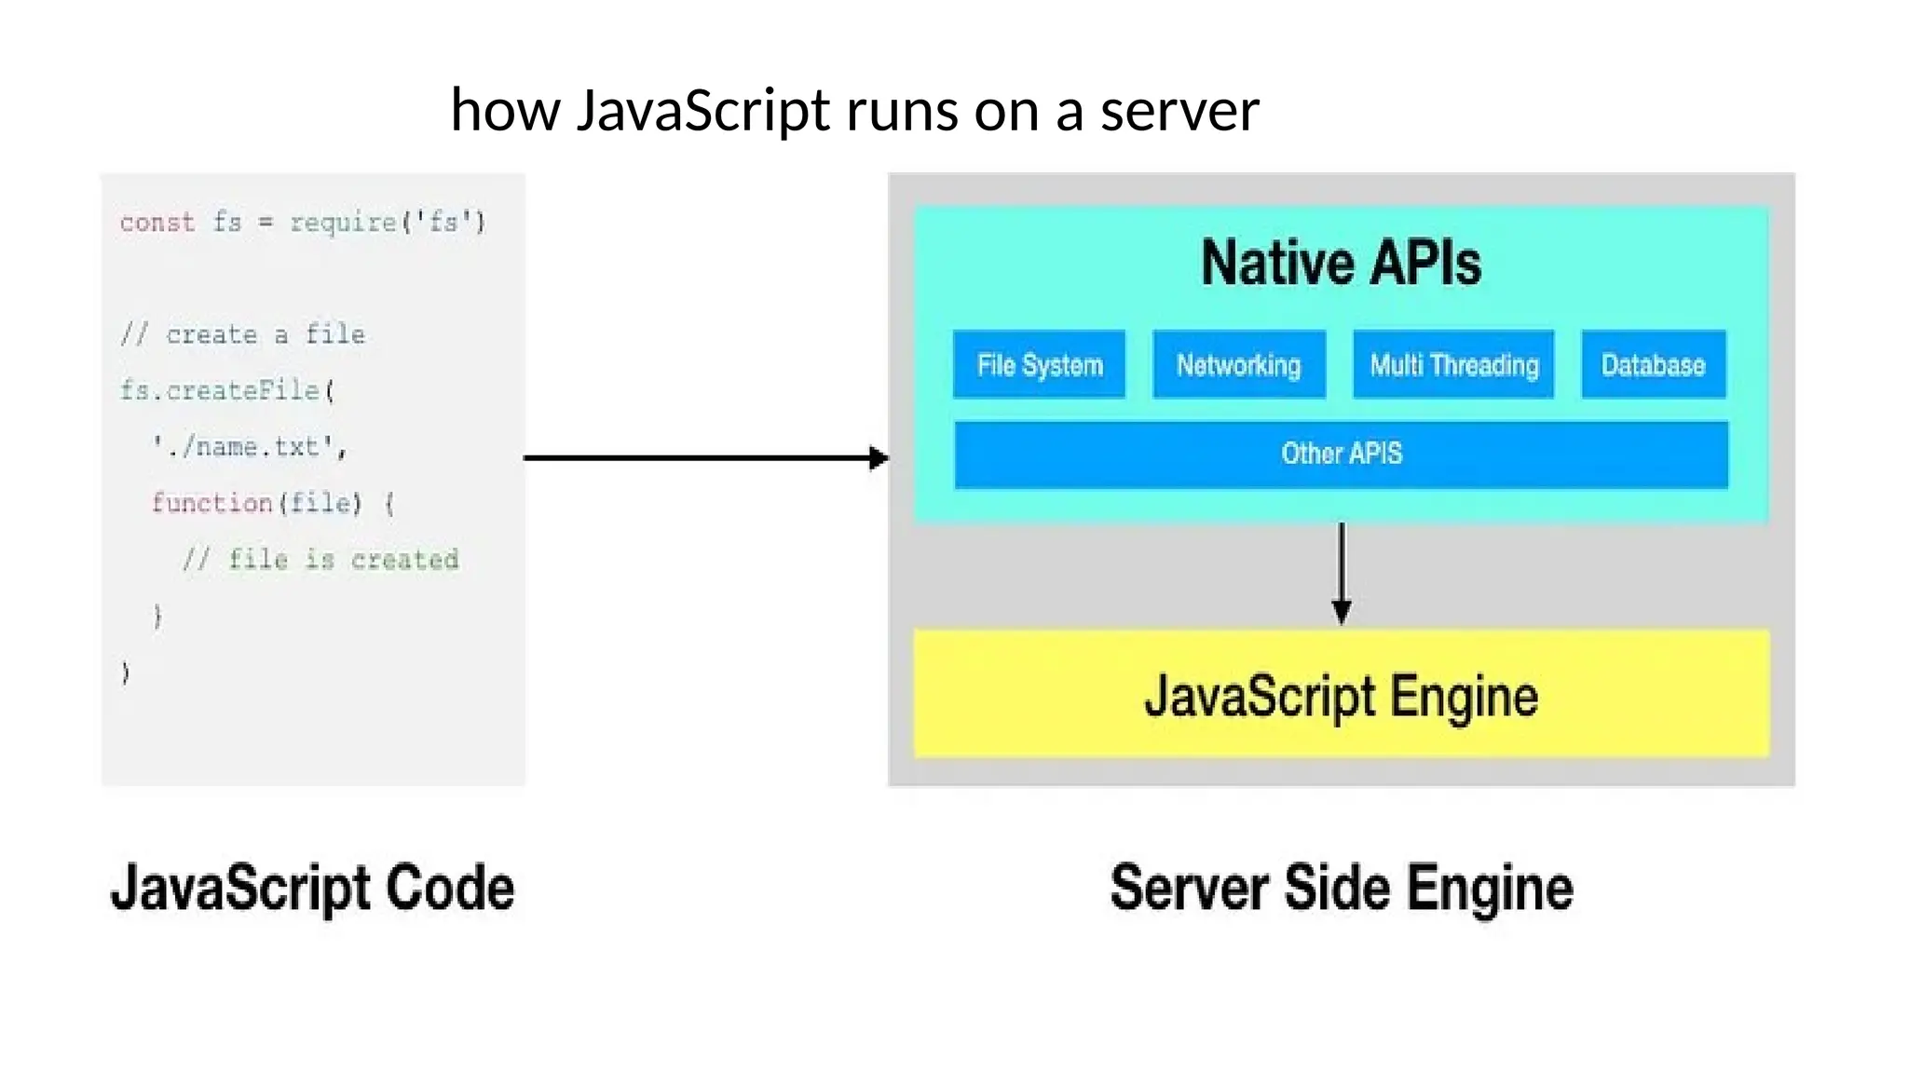
Task: Click the slide title 'how JavaScript runs on a server'
Action: point(854,110)
